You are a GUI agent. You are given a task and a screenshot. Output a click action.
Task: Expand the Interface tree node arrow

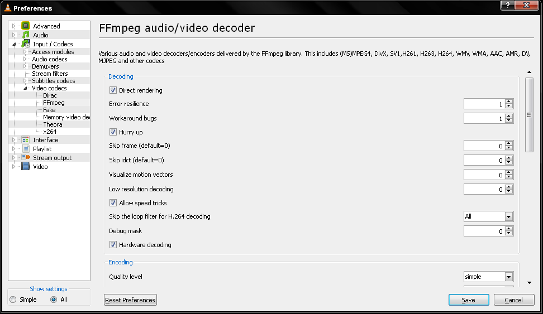coord(13,139)
